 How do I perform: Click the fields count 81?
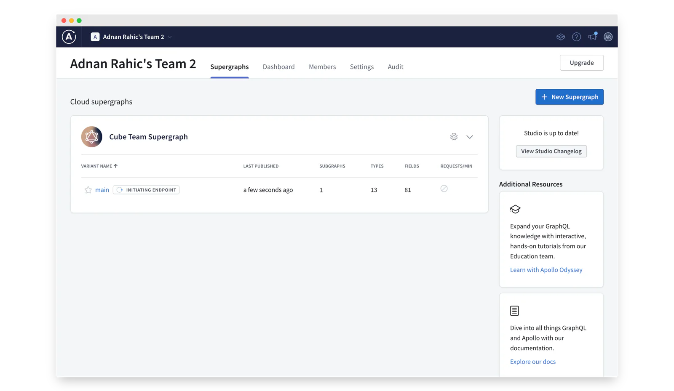click(x=407, y=190)
